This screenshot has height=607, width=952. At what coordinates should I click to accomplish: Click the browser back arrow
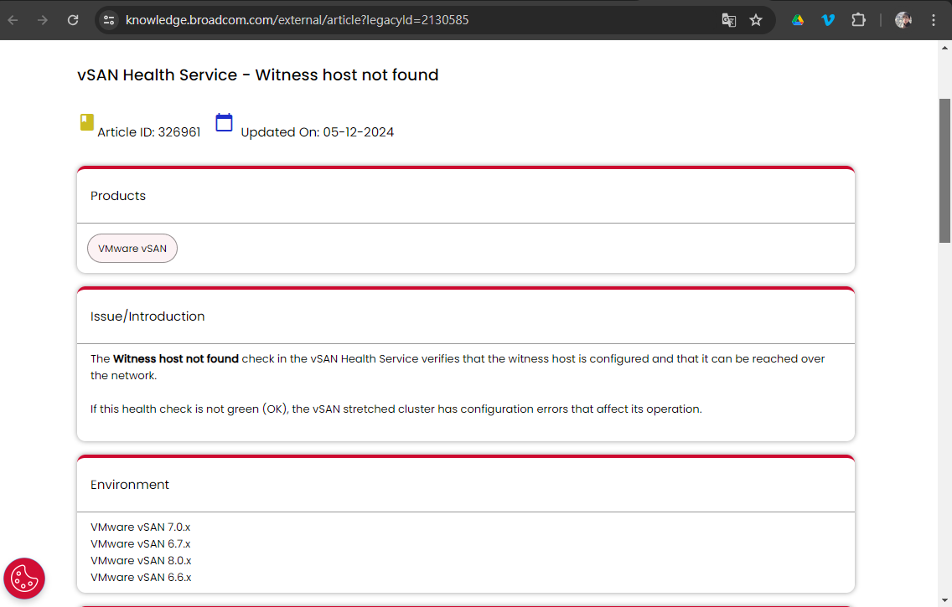click(x=13, y=20)
